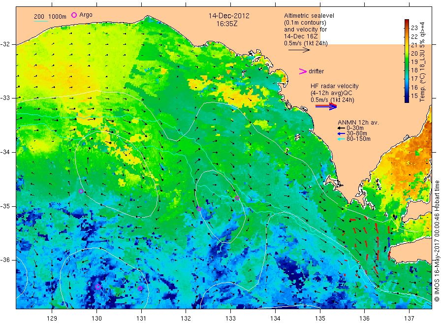
Task: Click the 'Temp. (°C) 18_L3U 5% ql>=4' label
Action: [x=422, y=62]
